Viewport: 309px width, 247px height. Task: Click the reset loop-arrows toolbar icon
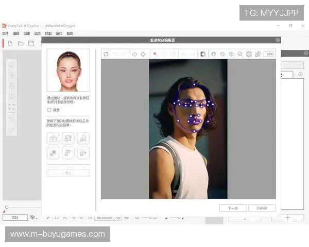106,54
